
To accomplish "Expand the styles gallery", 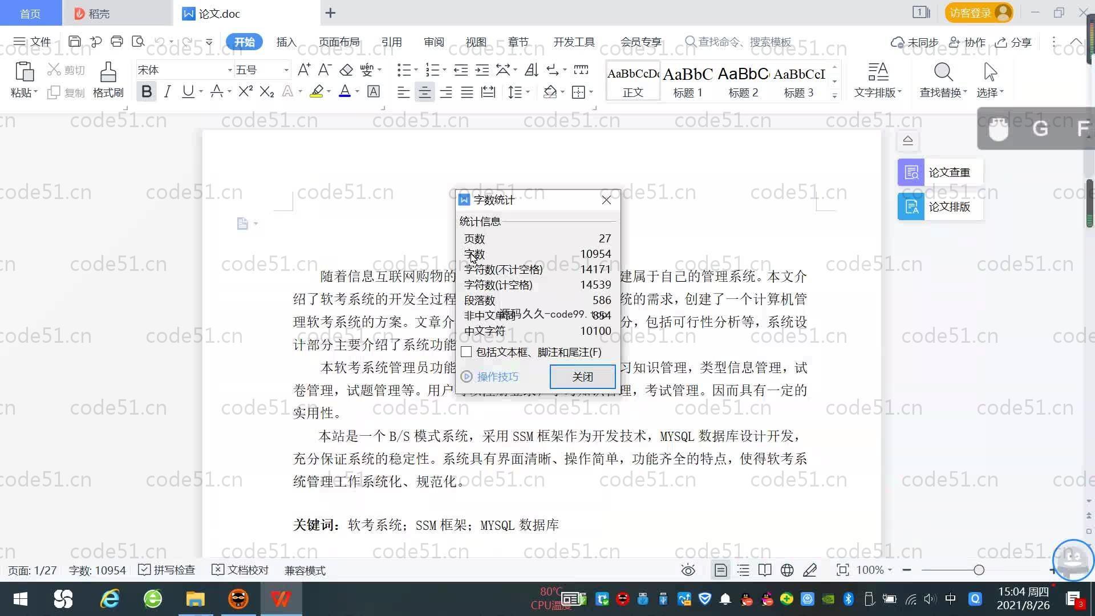I will click(x=834, y=95).
